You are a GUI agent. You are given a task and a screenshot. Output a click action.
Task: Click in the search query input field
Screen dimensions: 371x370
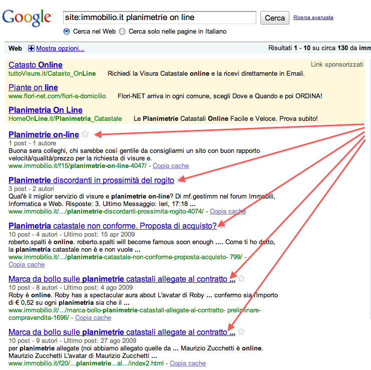[160, 18]
